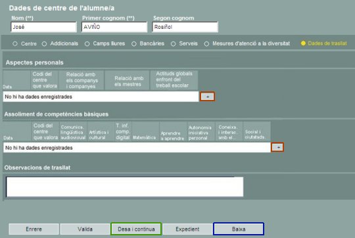Click the Segon cognom input field
355x238 pixels.
(x=185, y=27)
